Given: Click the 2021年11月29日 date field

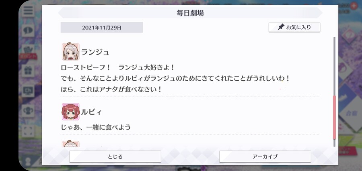Looking at the screenshot, I should pyautogui.click(x=102, y=27).
